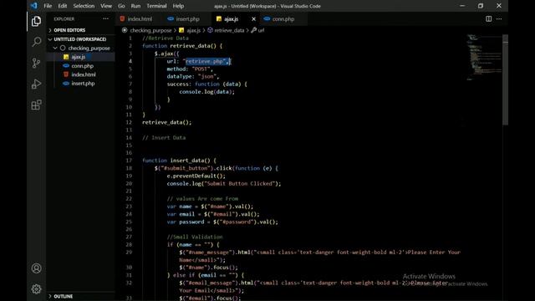The height and width of the screenshot is (301, 535).
Task: Click "function insert_data()" on line 17
Action: [176, 161]
